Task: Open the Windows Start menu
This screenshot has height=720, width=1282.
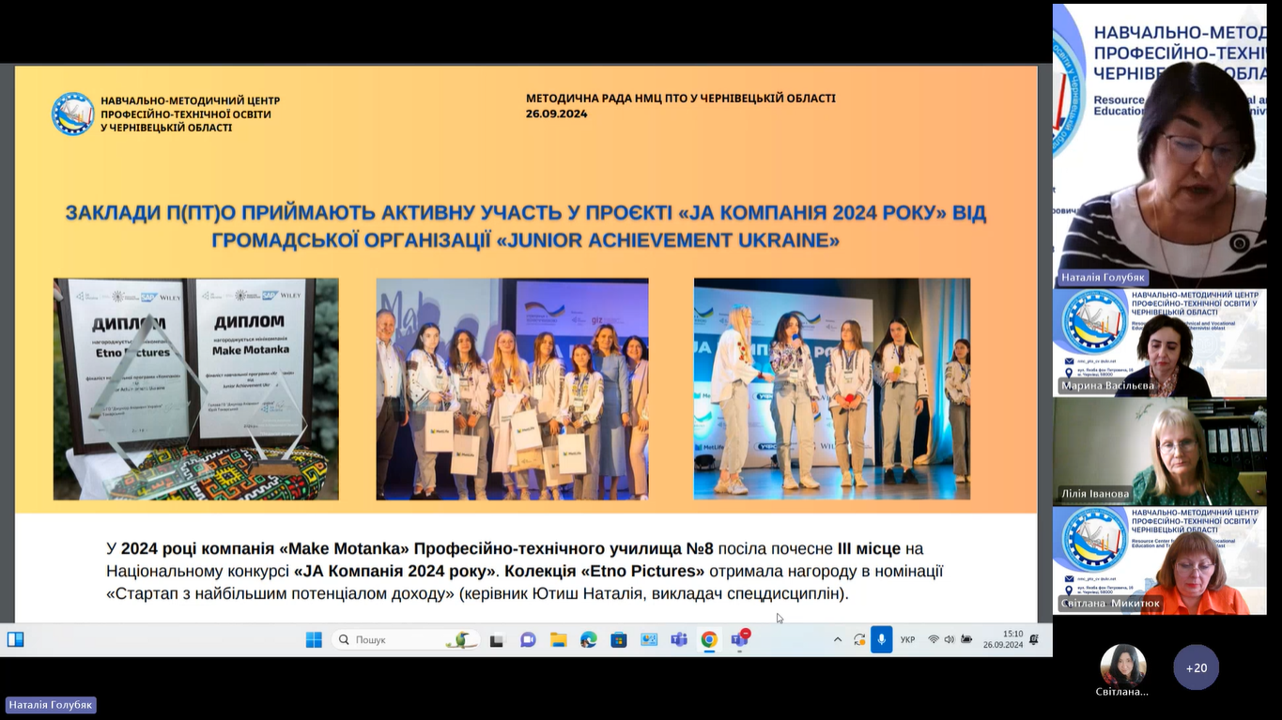Action: click(314, 640)
